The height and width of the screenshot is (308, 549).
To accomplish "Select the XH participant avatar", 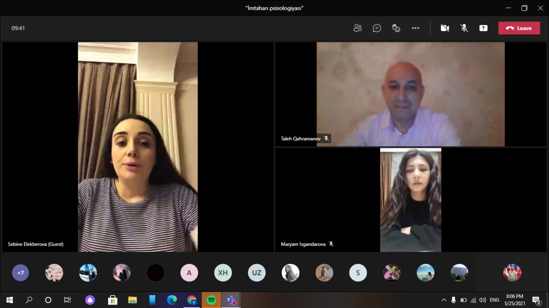I will (x=223, y=272).
